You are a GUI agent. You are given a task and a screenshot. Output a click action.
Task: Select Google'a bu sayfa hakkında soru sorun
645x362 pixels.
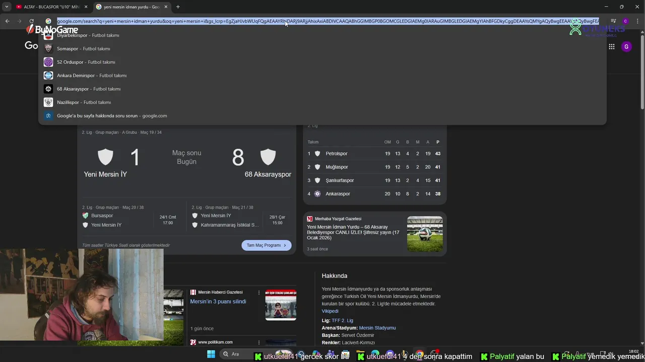pos(322,116)
